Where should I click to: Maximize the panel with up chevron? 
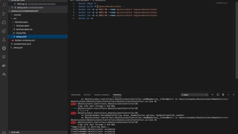point(228,95)
